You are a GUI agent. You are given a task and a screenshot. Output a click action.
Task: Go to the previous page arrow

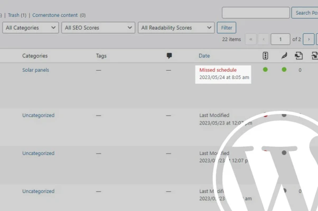pyautogui.click(x=264, y=39)
